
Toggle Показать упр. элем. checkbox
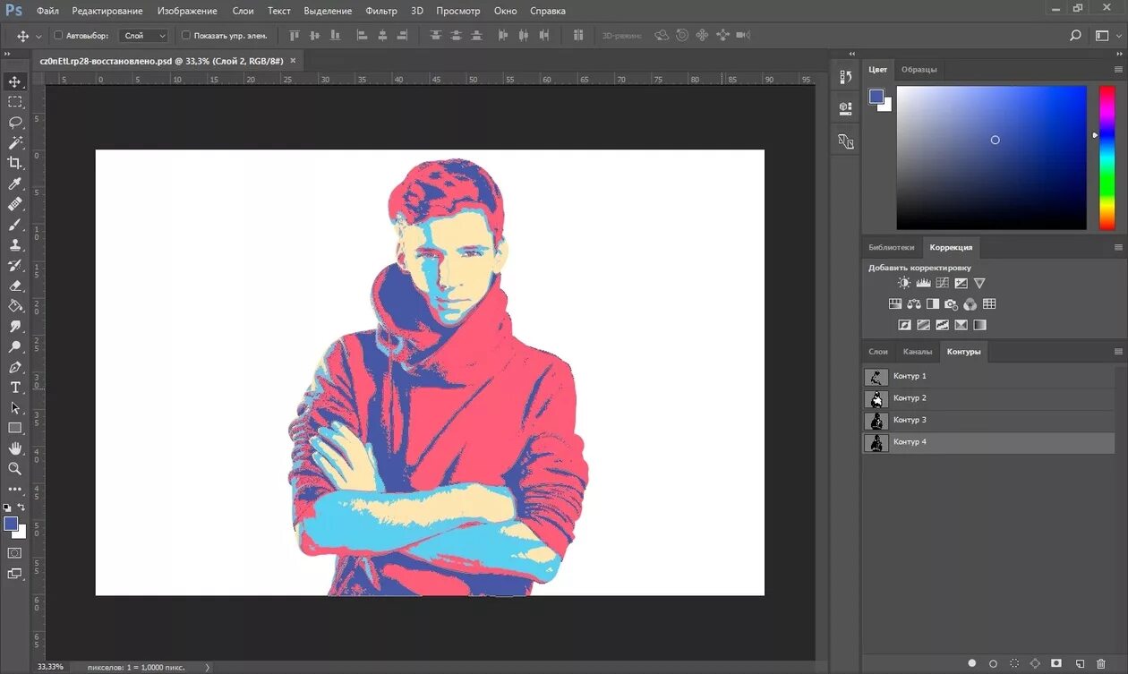pos(186,36)
